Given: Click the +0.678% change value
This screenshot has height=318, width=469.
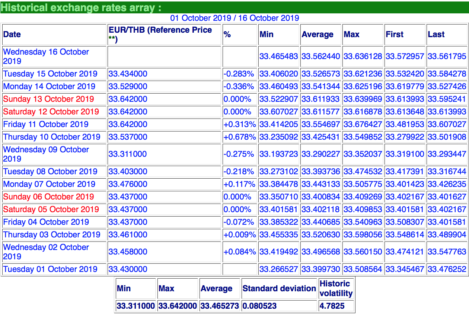Looking at the screenshot, I should [239, 137].
